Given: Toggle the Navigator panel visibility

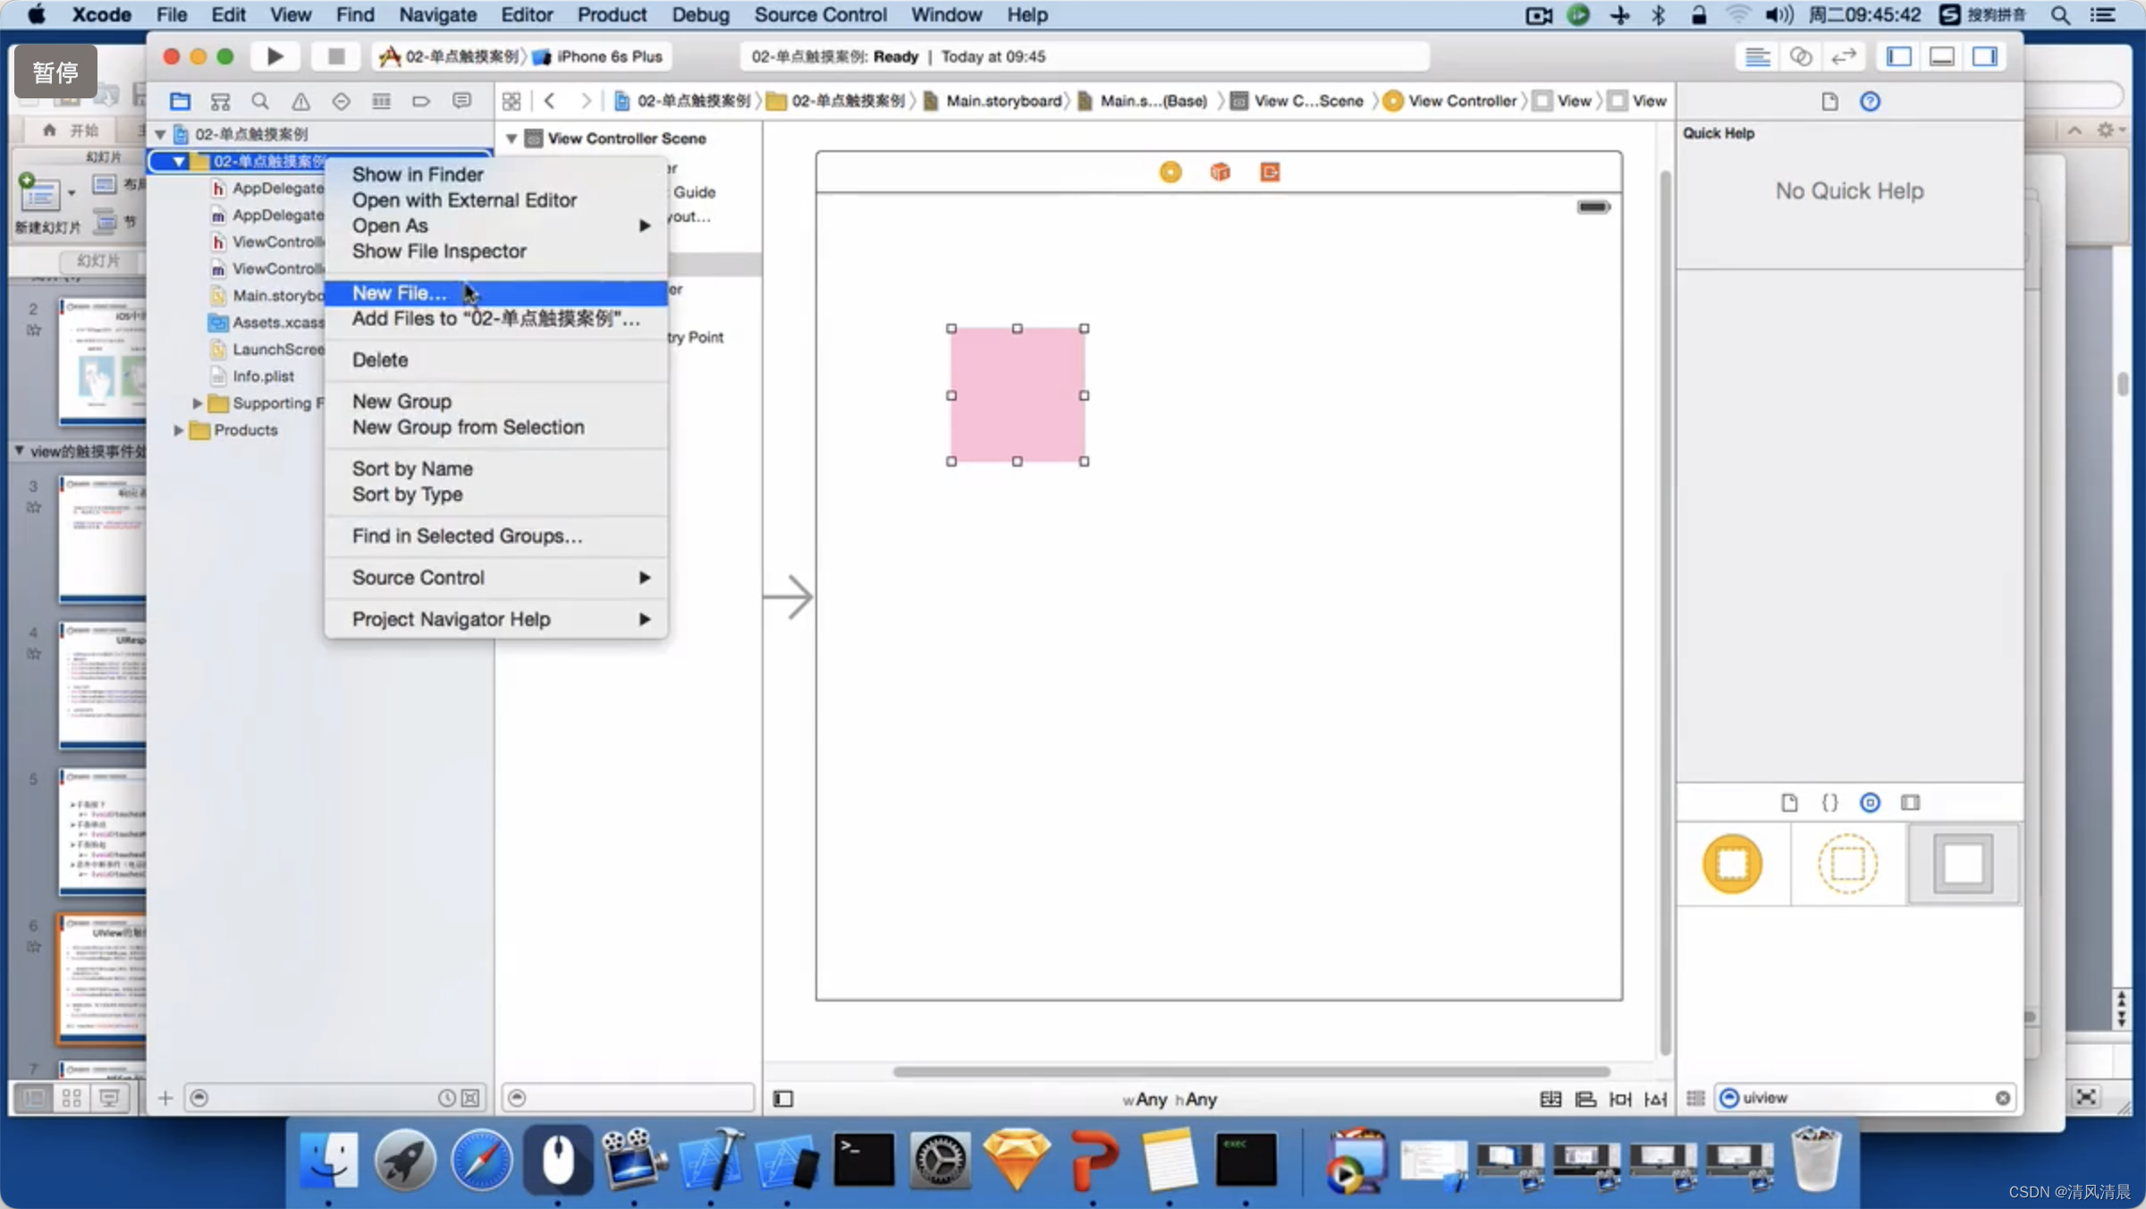Looking at the screenshot, I should (1899, 56).
